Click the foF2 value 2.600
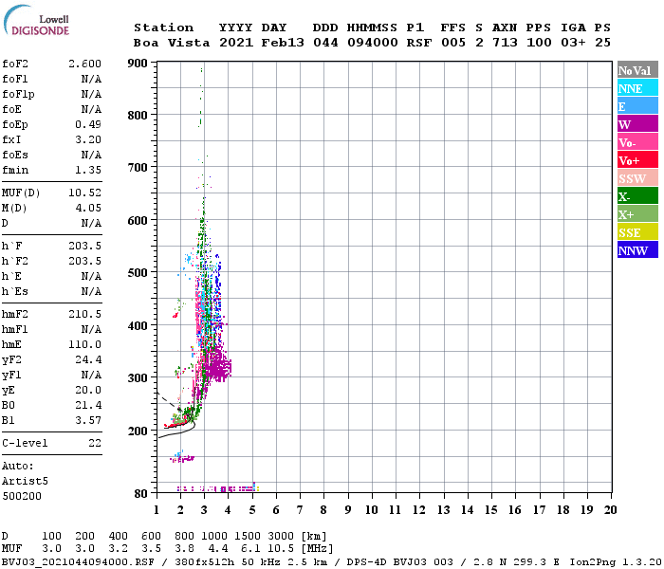Screen dimensions: 664x569 click(84, 64)
